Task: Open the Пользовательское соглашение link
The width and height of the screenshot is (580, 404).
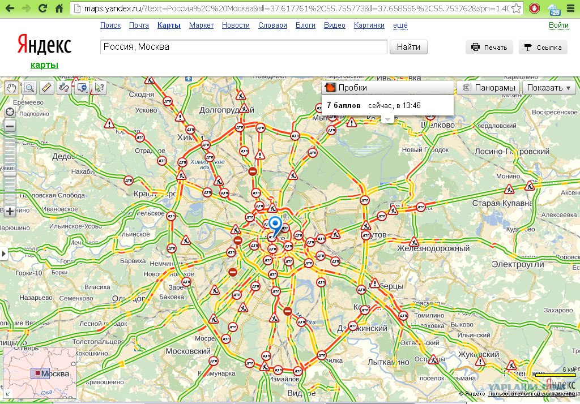Action: [531, 394]
